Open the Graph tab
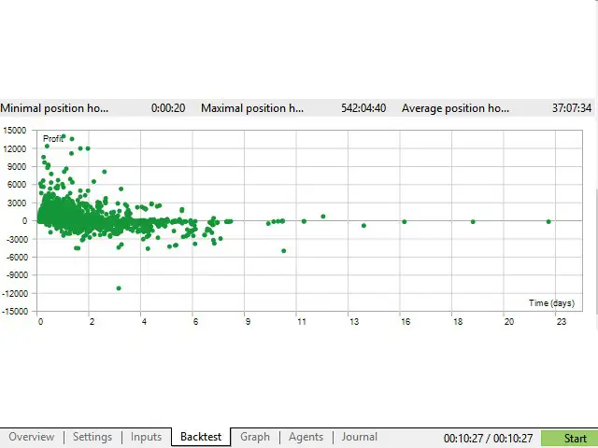Viewport: 598px width, 448px height. coord(254,437)
